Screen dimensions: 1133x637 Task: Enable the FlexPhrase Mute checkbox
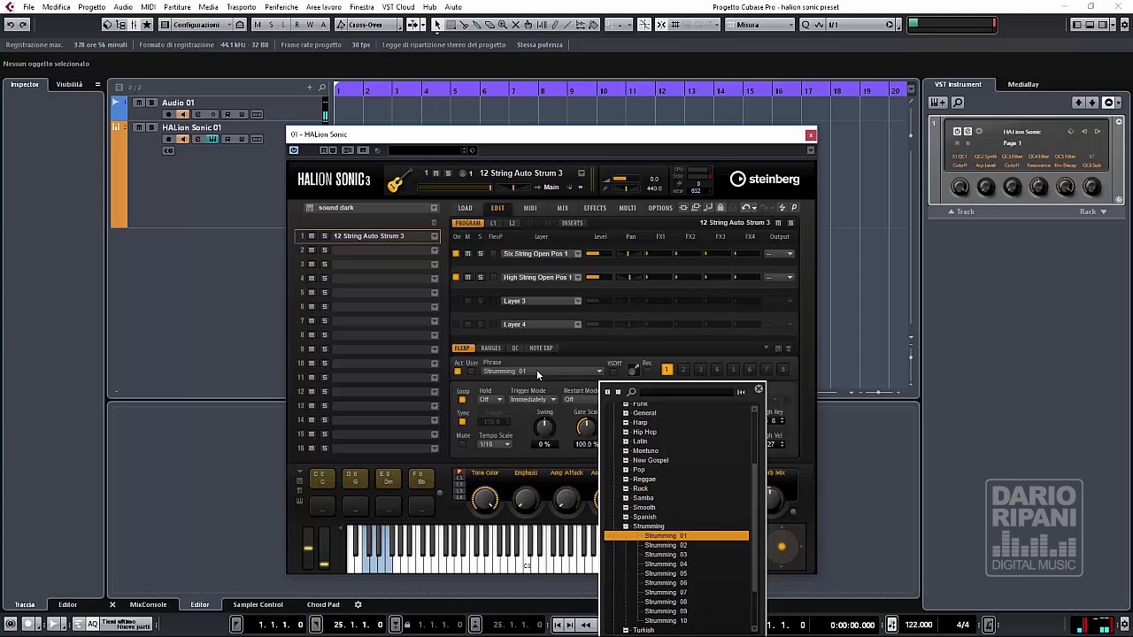pyautogui.click(x=462, y=444)
